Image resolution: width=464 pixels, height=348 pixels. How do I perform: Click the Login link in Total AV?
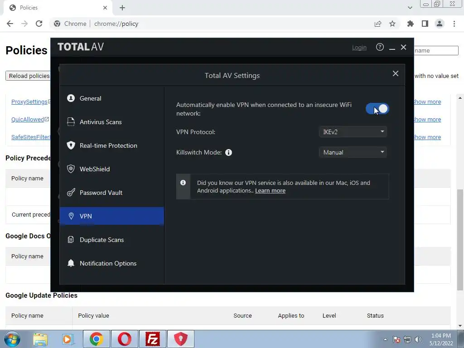[359, 47]
